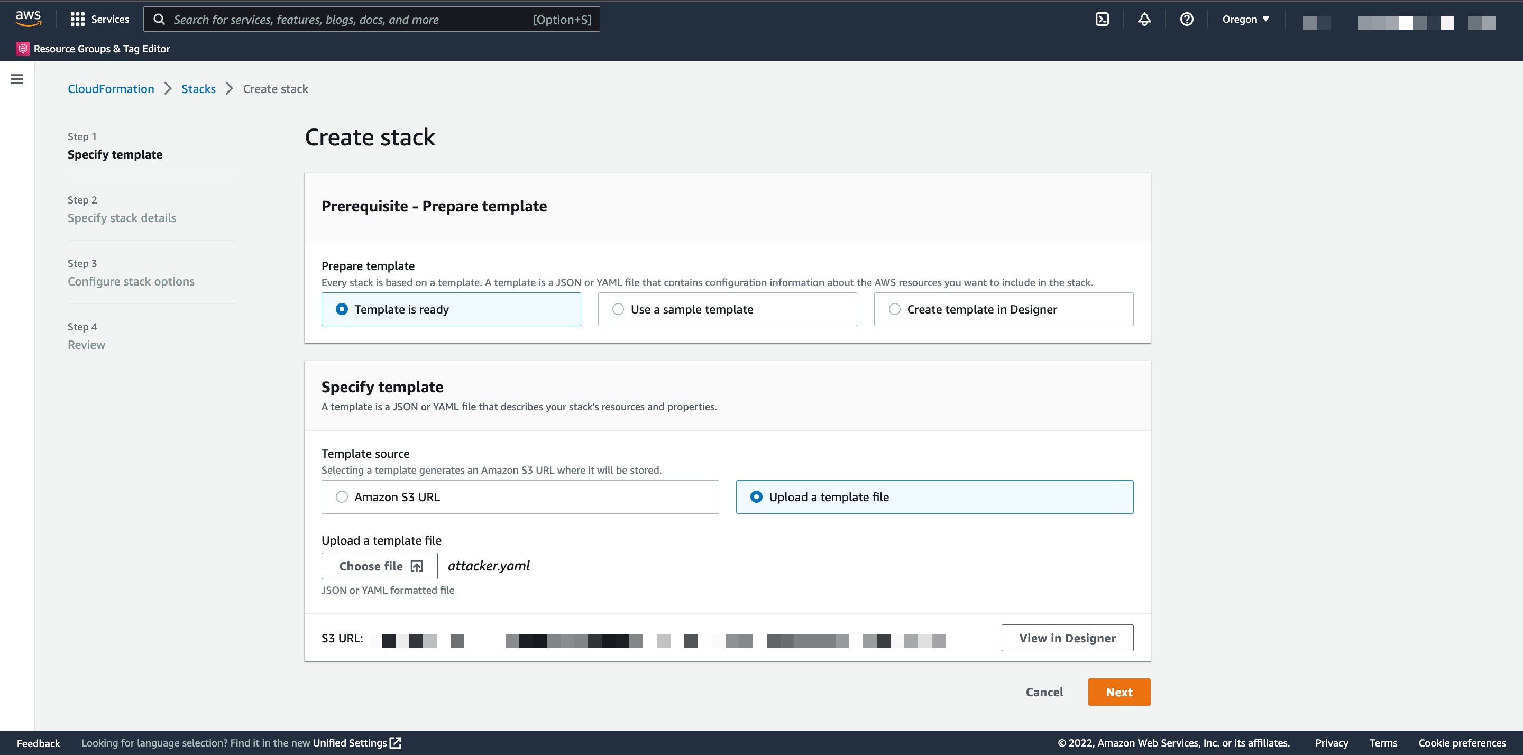This screenshot has width=1523, height=755.
Task: Click the Next button
Action: pyautogui.click(x=1118, y=692)
